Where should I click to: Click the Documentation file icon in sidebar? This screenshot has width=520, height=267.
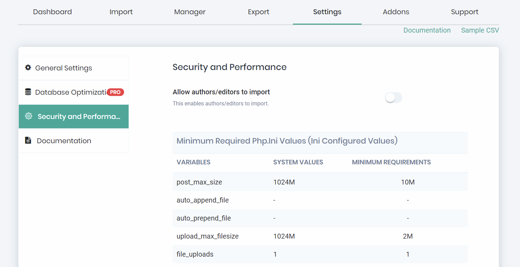click(x=28, y=140)
